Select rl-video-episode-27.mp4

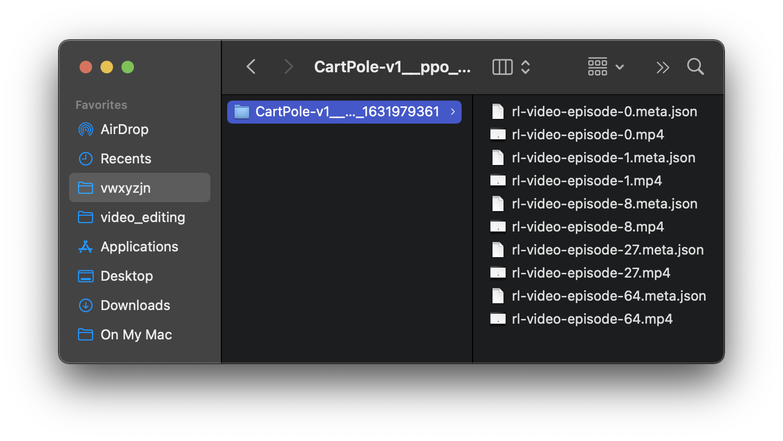click(x=598, y=273)
